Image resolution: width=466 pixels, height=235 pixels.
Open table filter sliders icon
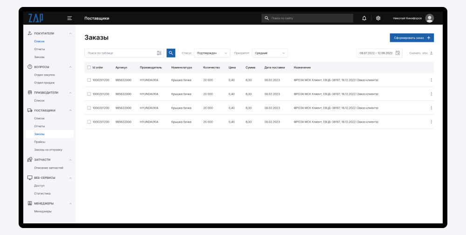(159, 53)
